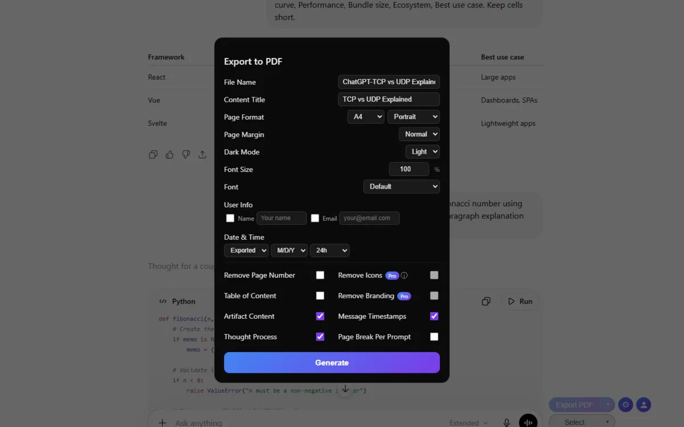The width and height of the screenshot is (684, 427).
Task: Click the Lightweight apps table cell
Action: (508, 124)
